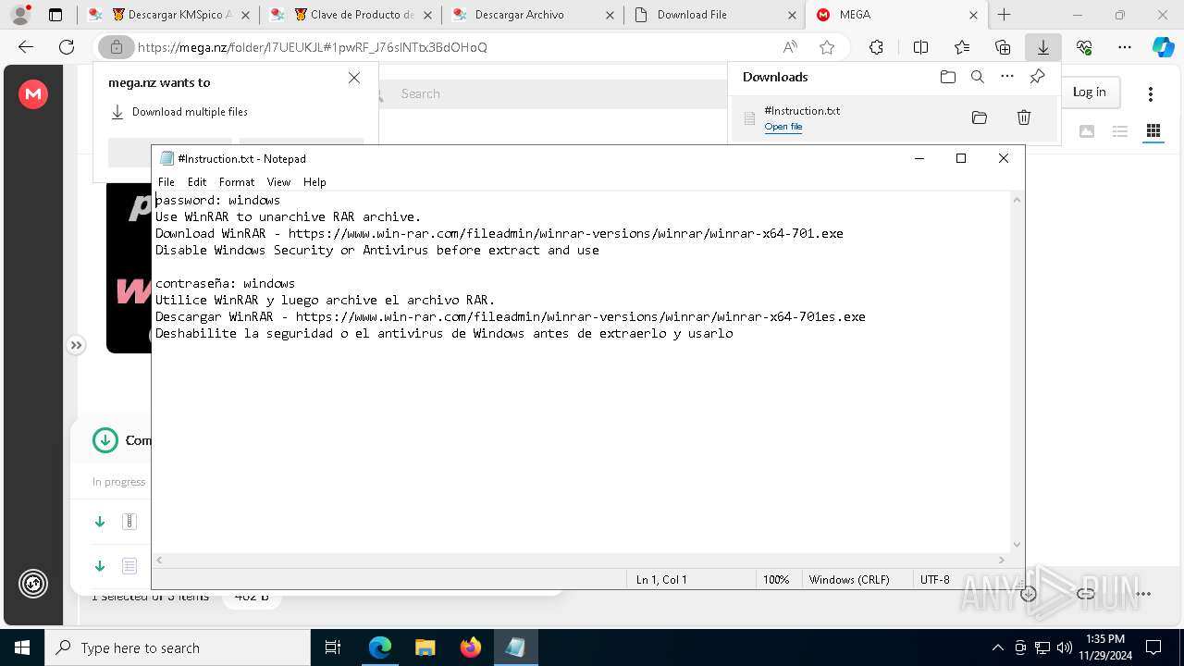Toggle split screen icon in Edge toolbar

click(920, 47)
